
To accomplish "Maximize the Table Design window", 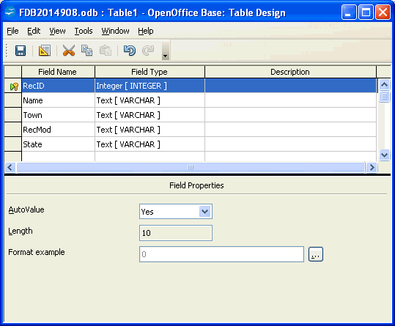I will 366,12.
